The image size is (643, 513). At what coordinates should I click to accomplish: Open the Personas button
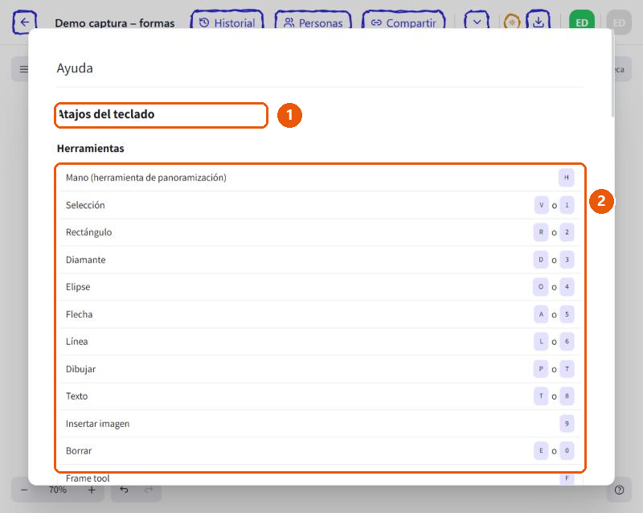pos(313,23)
